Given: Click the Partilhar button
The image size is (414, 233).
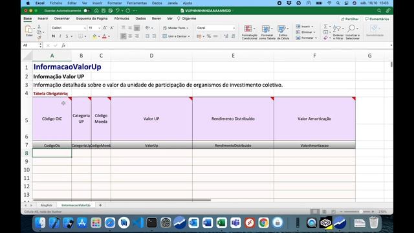Looking at the screenshot, I should [350, 19].
